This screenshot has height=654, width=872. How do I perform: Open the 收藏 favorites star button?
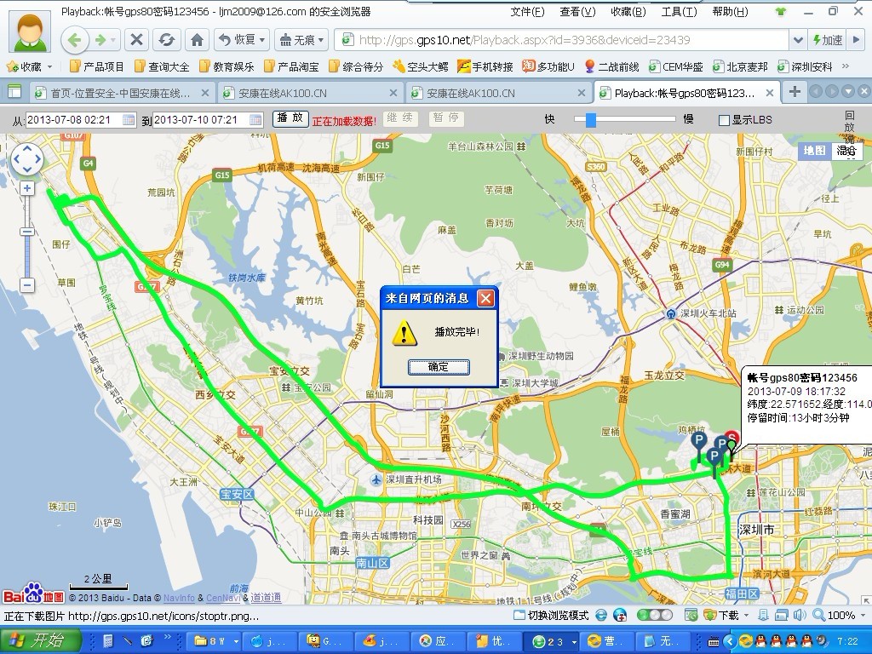[x=25, y=66]
